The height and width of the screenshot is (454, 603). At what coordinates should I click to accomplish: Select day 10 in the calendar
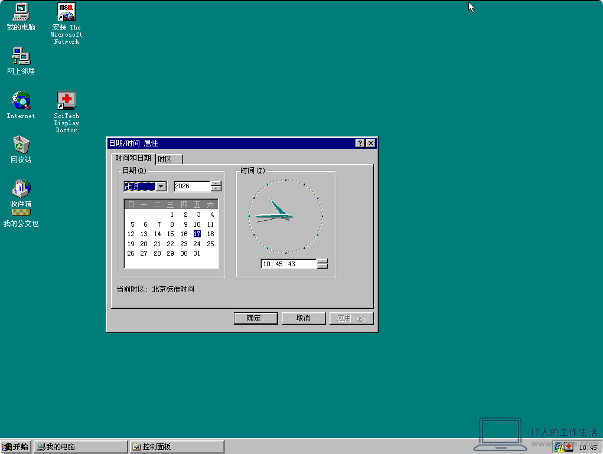[x=197, y=224]
